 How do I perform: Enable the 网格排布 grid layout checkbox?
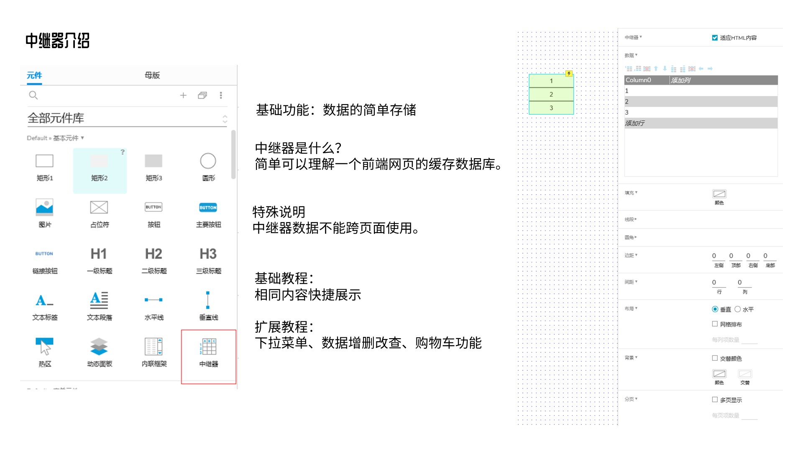click(715, 324)
